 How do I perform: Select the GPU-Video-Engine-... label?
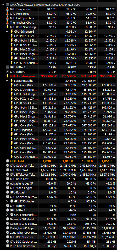click(23, 188)
